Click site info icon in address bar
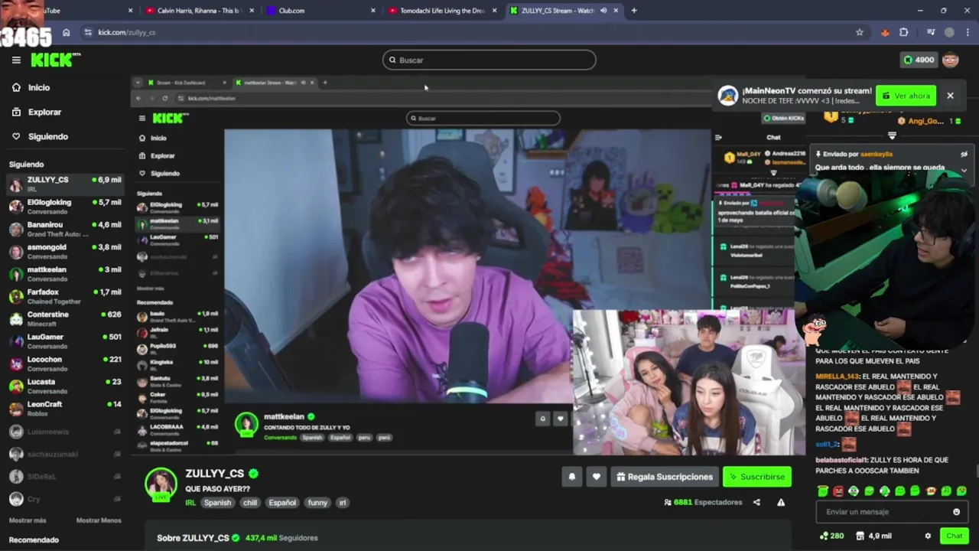Image resolution: width=979 pixels, height=551 pixels. click(88, 32)
